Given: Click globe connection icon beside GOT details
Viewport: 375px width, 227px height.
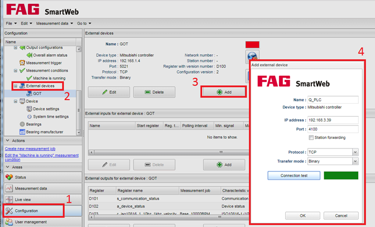Looking at the screenshot, I should (x=252, y=56).
